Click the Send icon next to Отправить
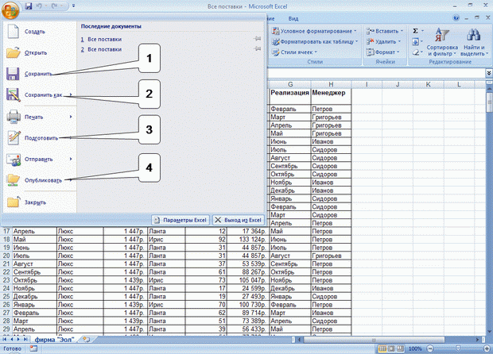 coord(14,160)
